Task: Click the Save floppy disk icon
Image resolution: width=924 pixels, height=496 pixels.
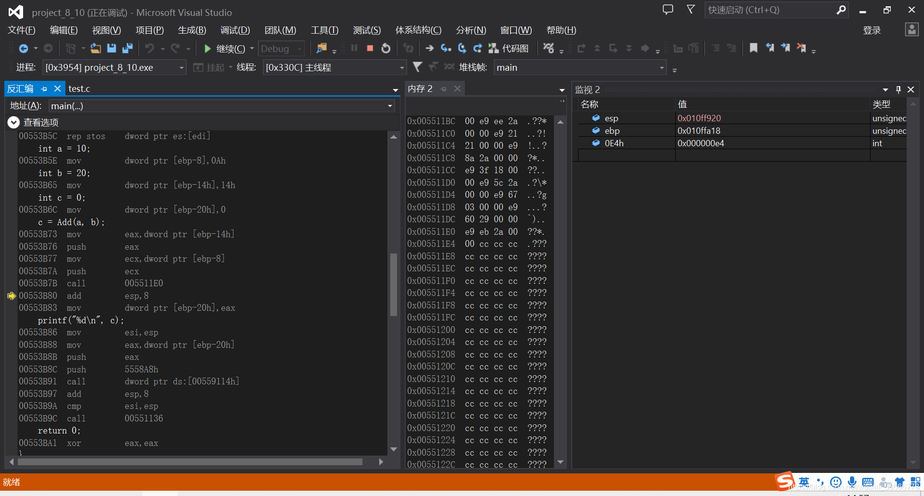Action: pos(112,49)
